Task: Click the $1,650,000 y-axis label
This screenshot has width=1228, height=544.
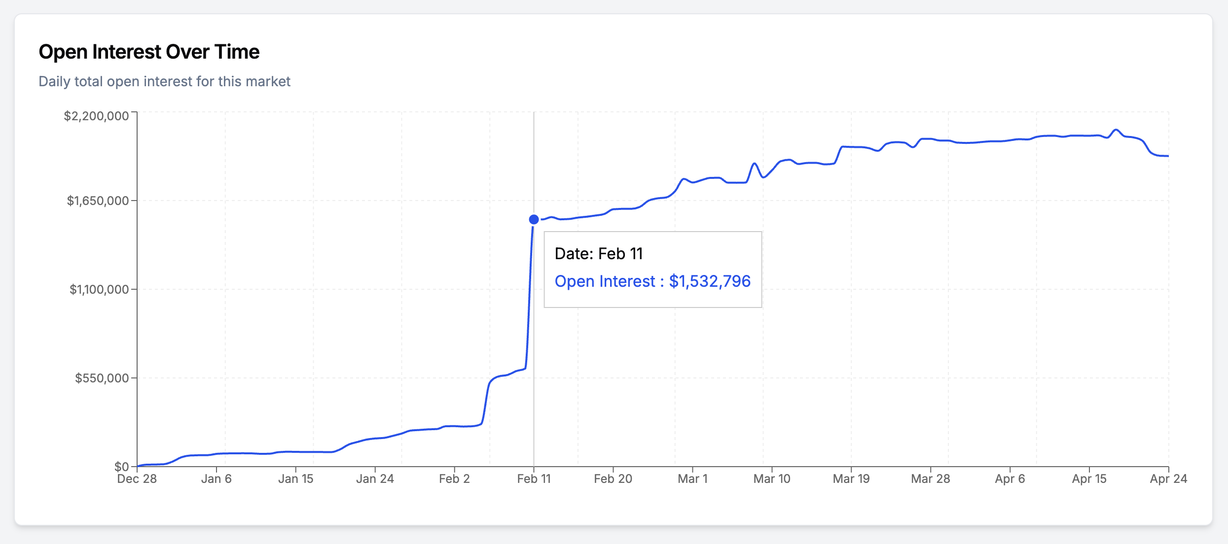Action: pyautogui.click(x=98, y=201)
